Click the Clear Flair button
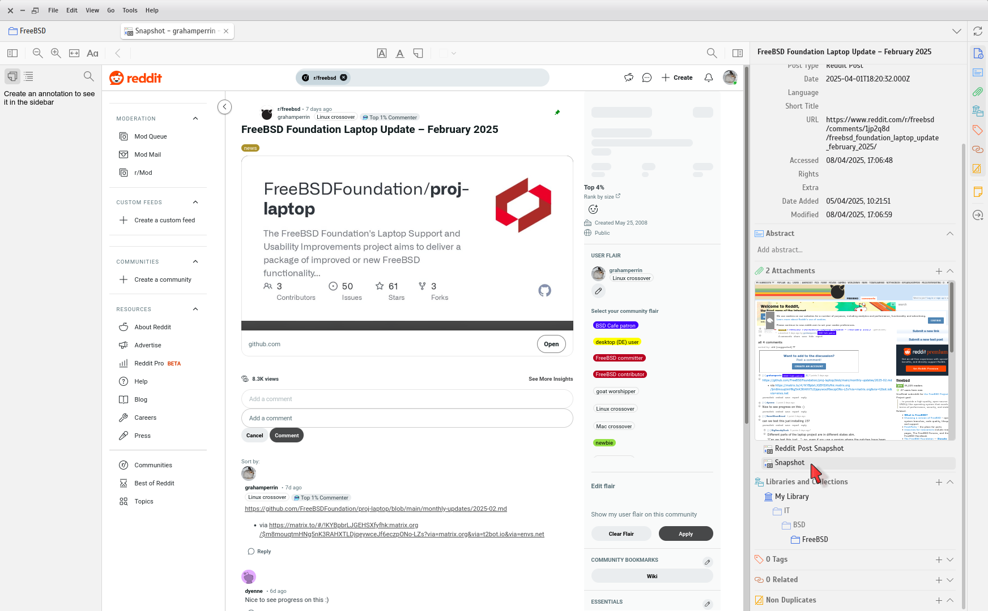Viewport: 988px width, 611px height. point(621,533)
